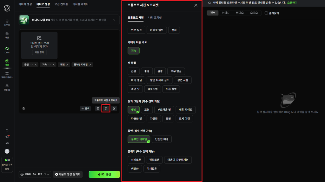The height and width of the screenshot is (182, 325).
Task: Select the 액티브 캔버스 sidebar icon
Action: tap(7, 73)
